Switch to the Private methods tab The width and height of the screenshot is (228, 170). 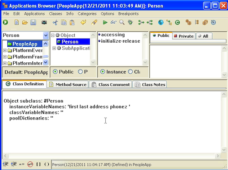tap(184, 36)
